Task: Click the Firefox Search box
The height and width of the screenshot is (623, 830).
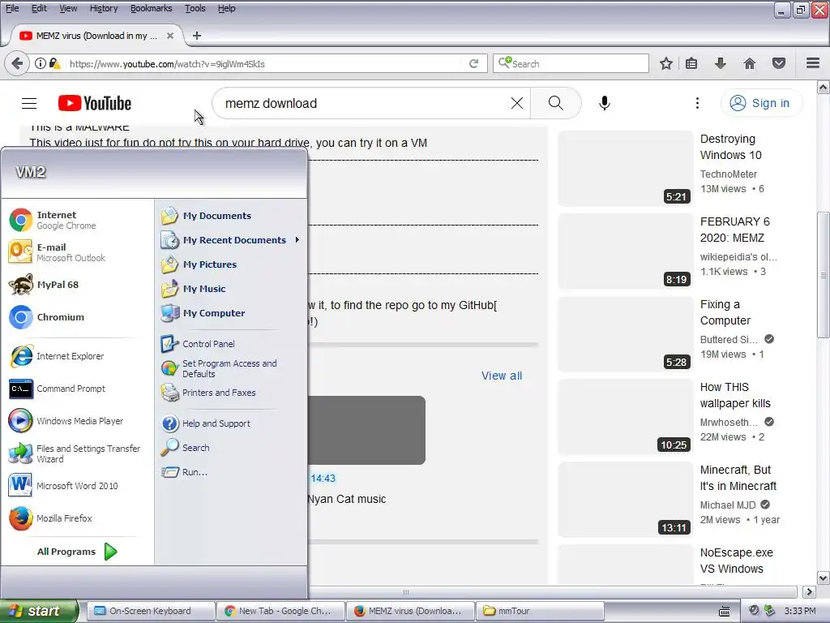Action: tap(571, 63)
